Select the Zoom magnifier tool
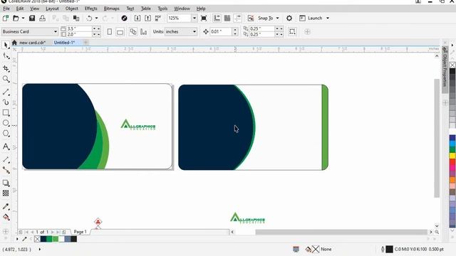The image size is (456, 256). point(6,79)
